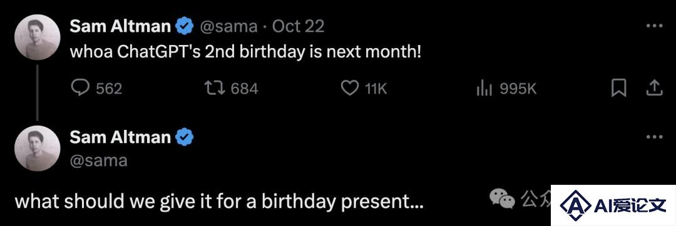The width and height of the screenshot is (676, 226).
Task: Click the @sama handle beside Oct 22
Action: (x=228, y=27)
